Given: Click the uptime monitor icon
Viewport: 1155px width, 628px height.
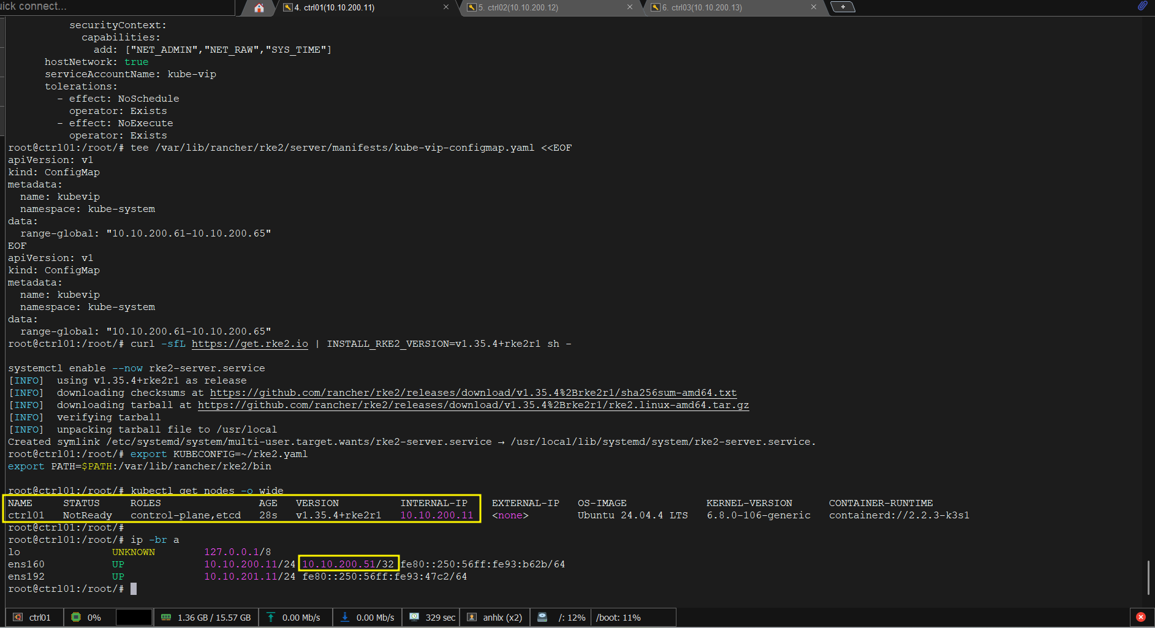Looking at the screenshot, I should point(414,617).
